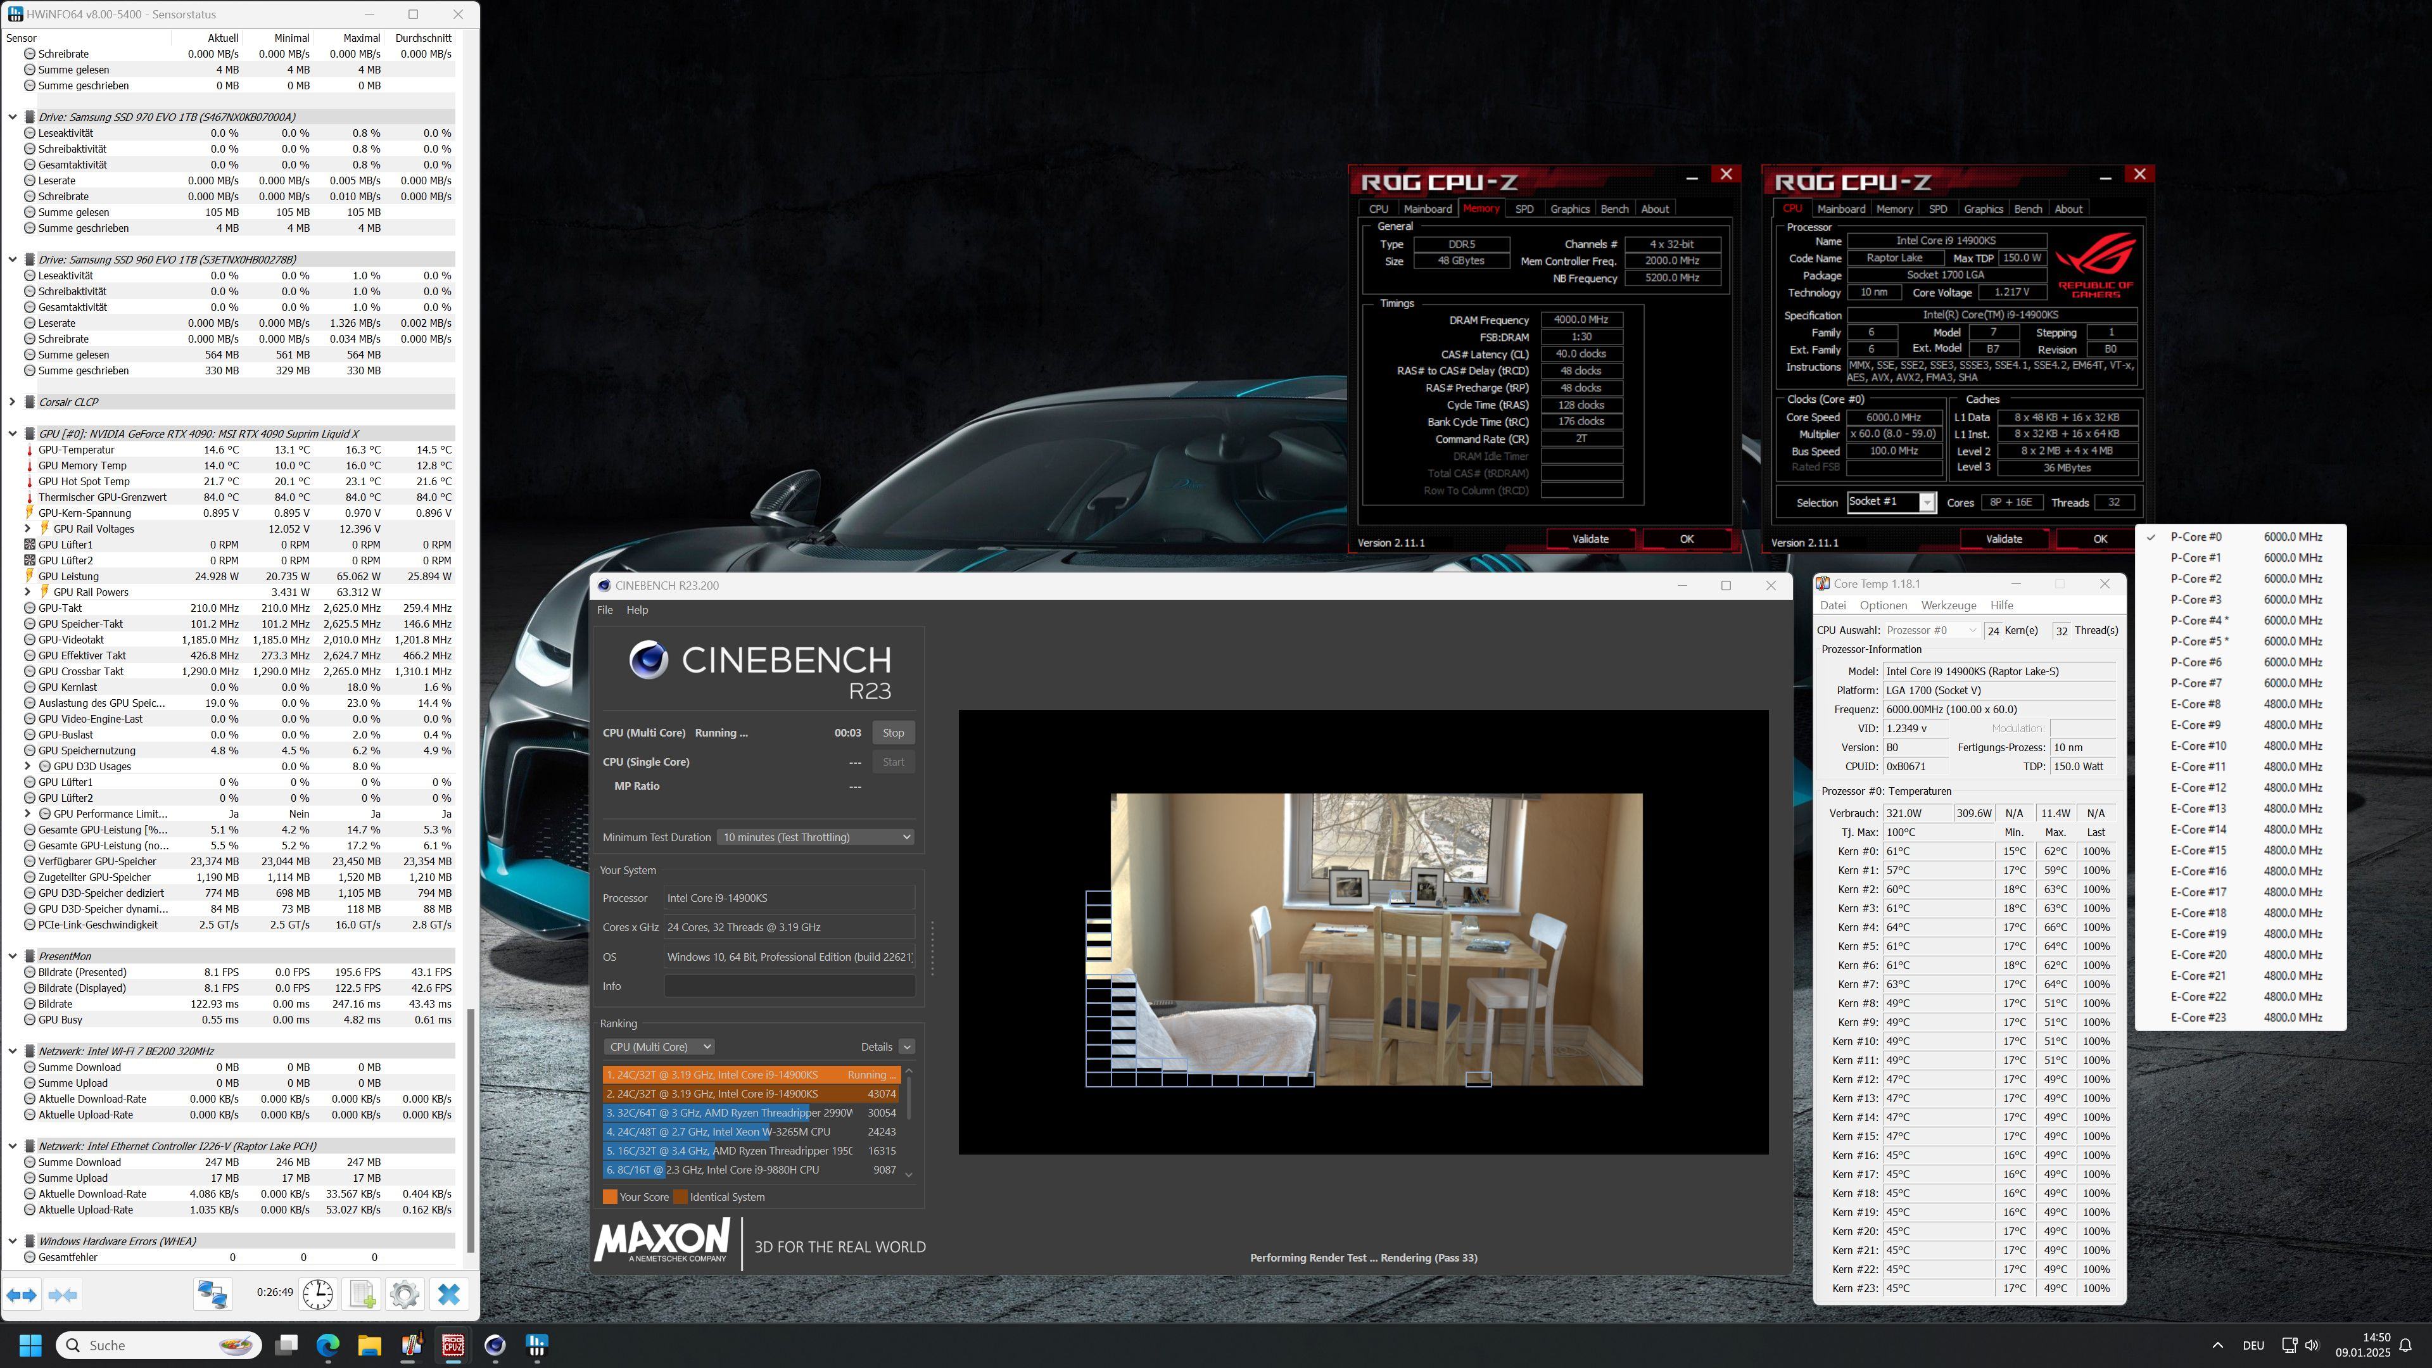The height and width of the screenshot is (1368, 2432).
Task: Click GPU Lüfter1 RPM fan icon
Action: click(29, 545)
